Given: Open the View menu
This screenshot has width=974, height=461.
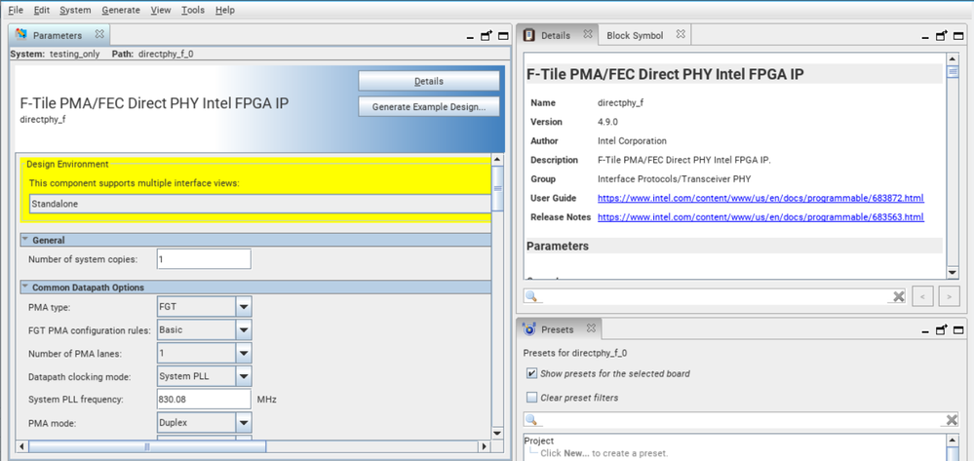Looking at the screenshot, I should tap(161, 10).
